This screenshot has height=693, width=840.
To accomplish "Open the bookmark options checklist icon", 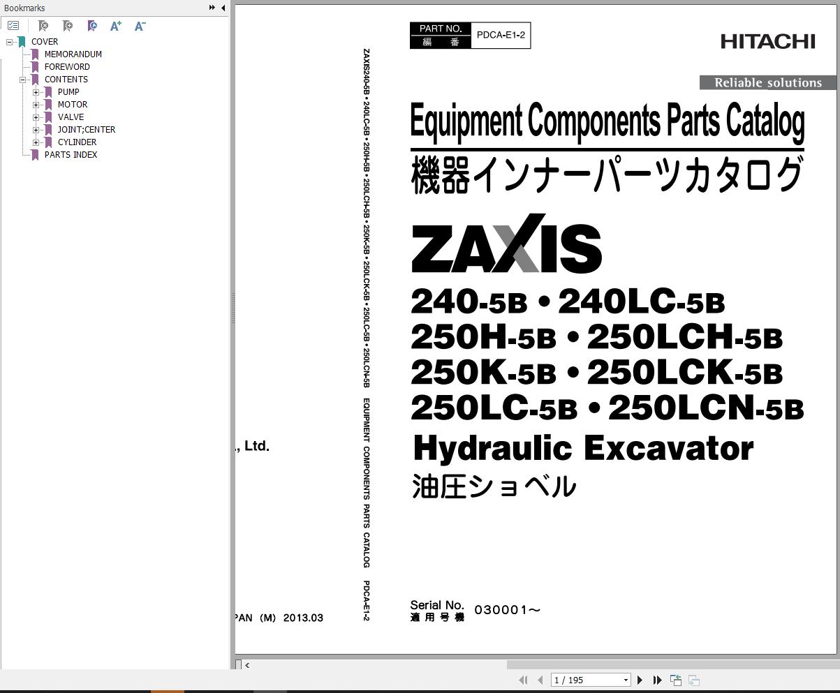I will (x=13, y=26).
